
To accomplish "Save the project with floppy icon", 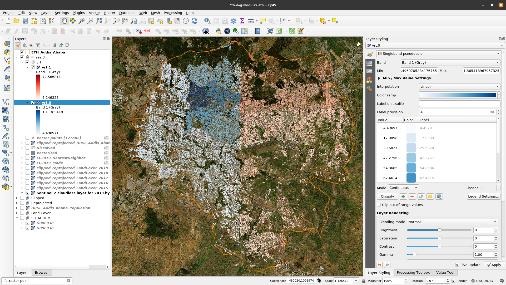I will point(25,21).
